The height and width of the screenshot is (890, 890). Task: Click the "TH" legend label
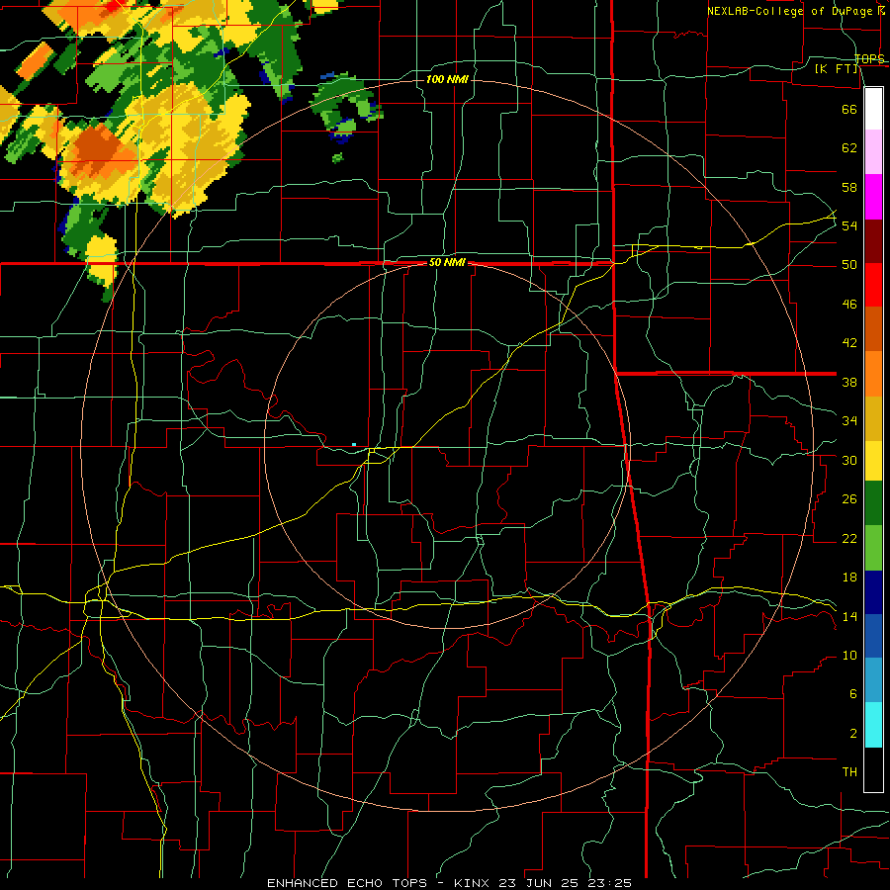[x=849, y=772]
